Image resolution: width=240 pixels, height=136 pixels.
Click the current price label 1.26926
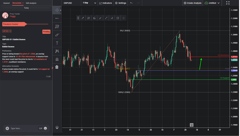(234, 60)
